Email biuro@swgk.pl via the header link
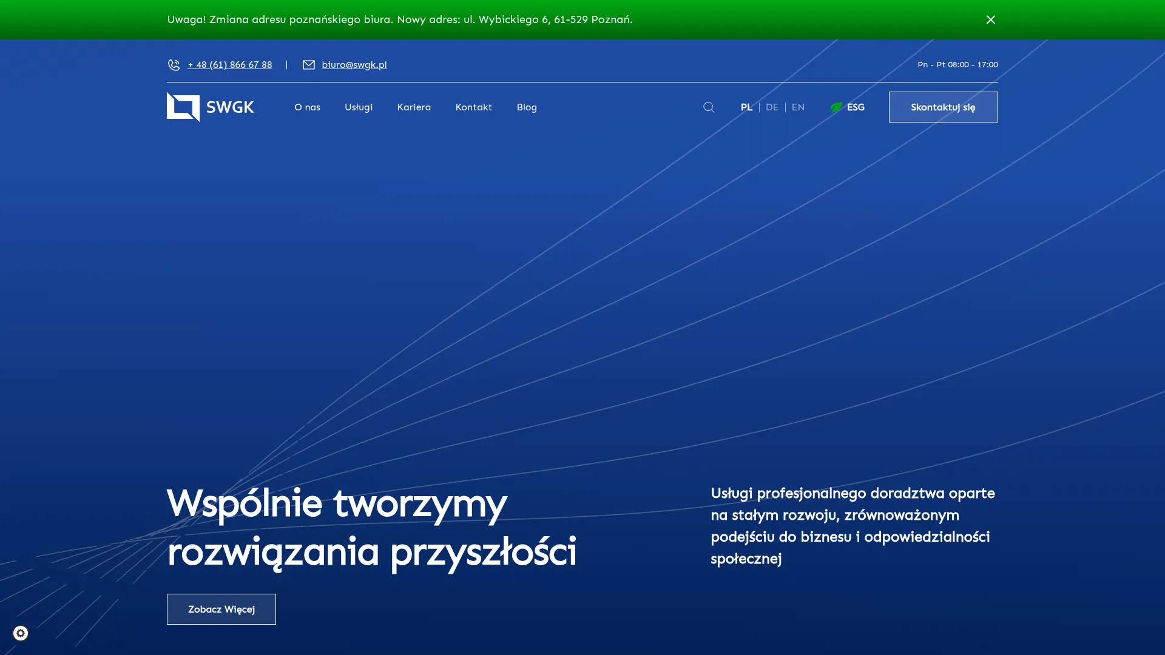This screenshot has width=1165, height=655. (x=354, y=65)
